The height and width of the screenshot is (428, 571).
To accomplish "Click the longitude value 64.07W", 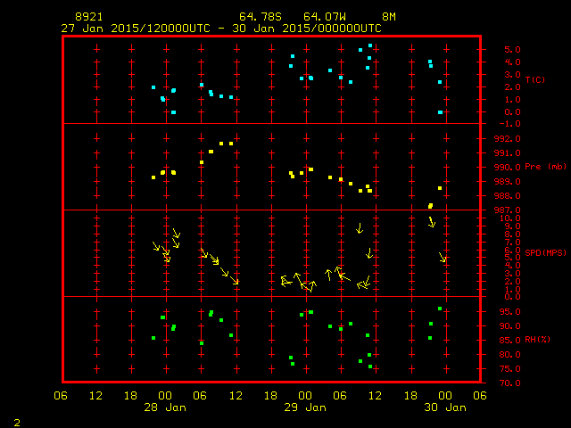I will [321, 17].
